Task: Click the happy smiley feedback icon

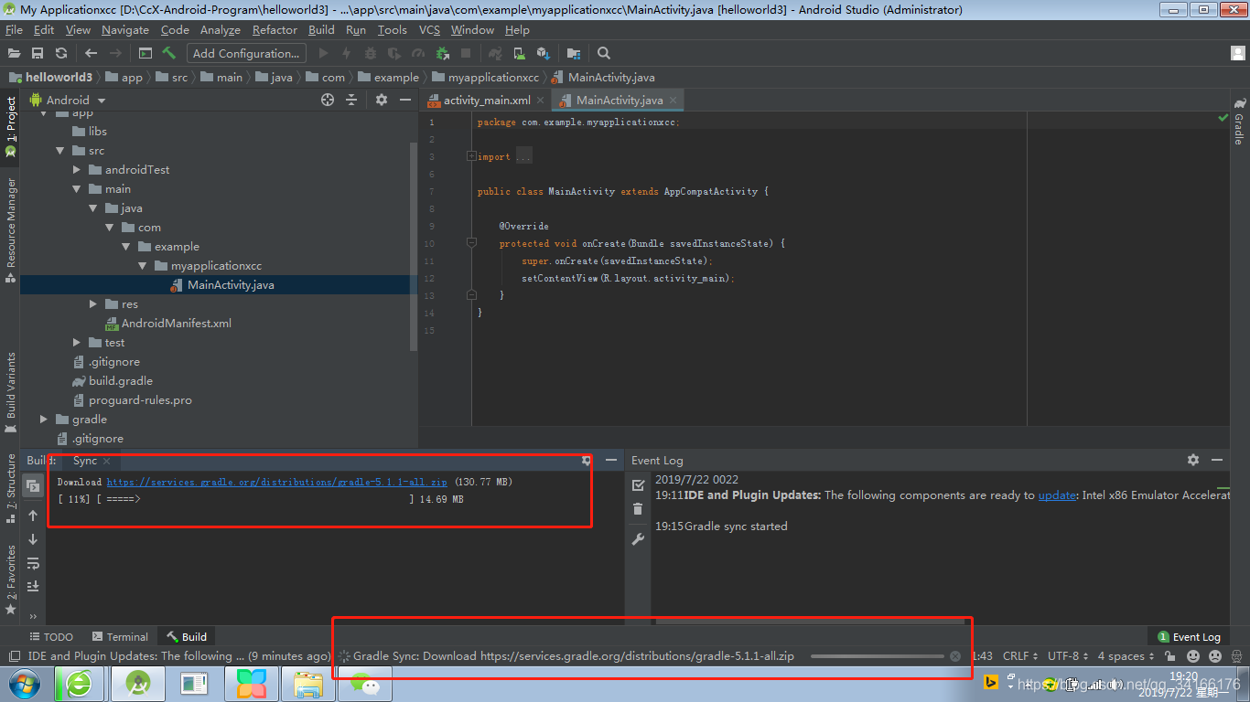Action: coord(1193,656)
